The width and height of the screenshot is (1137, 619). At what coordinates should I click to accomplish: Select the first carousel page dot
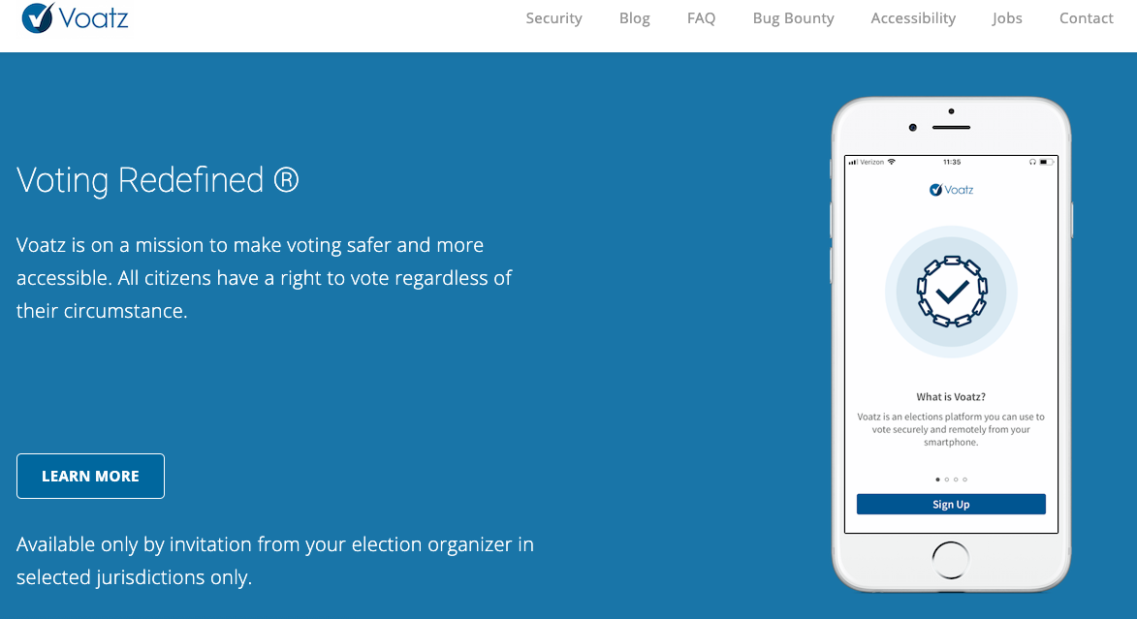click(937, 480)
